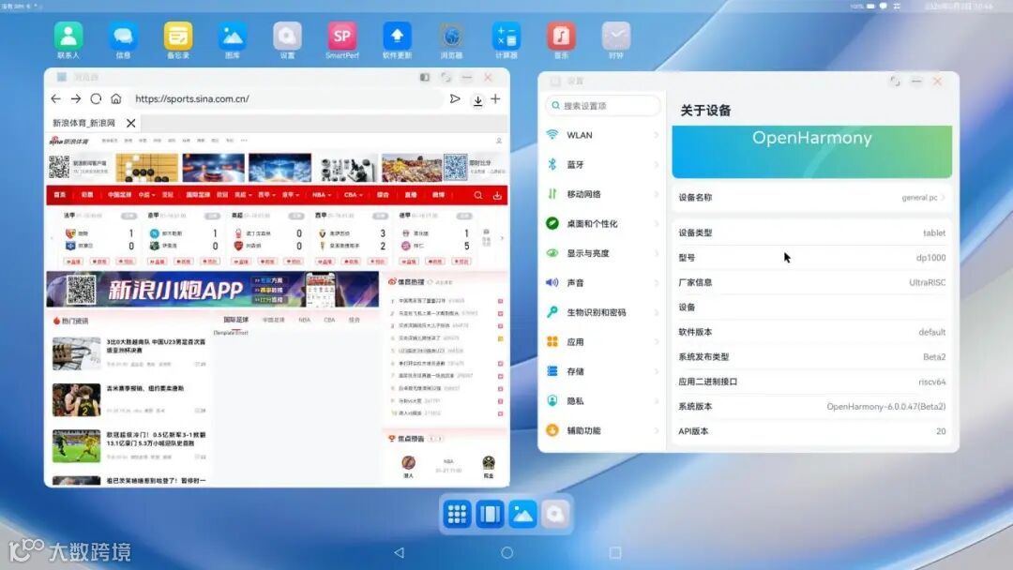Open headline 3比0大胜越南队 中国U23男足
The image size is (1013, 570).
pyautogui.click(x=156, y=345)
